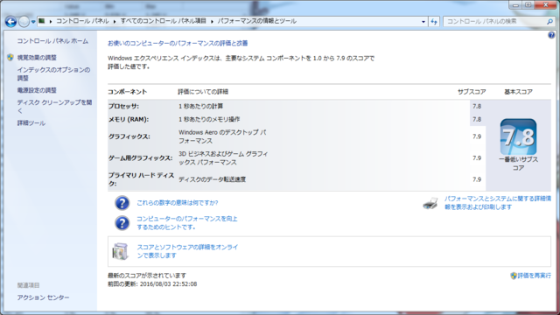Click the Control Panel icon in the address bar

pyautogui.click(x=42, y=21)
